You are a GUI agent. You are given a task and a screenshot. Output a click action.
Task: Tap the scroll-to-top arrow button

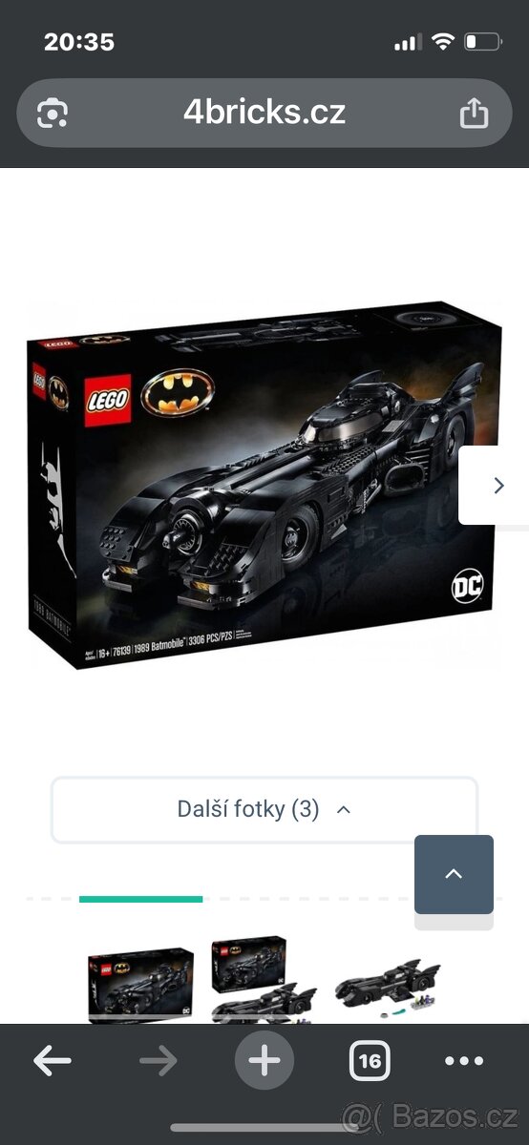coord(454,874)
